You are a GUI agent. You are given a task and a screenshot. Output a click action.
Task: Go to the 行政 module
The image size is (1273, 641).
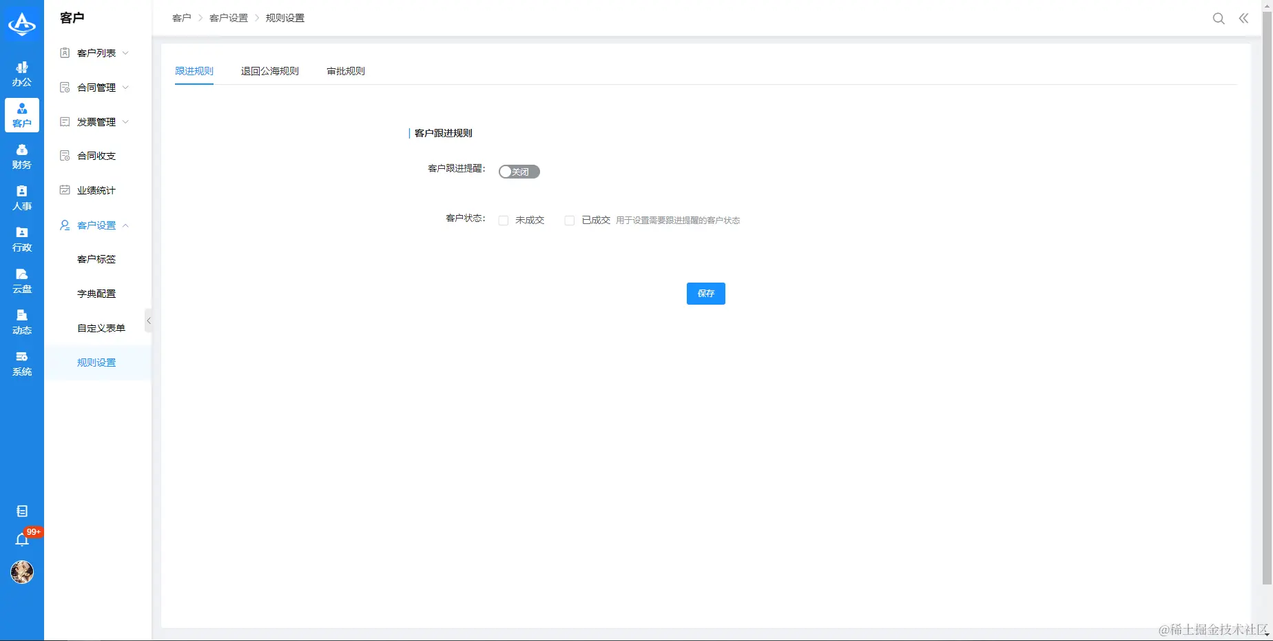(21, 240)
